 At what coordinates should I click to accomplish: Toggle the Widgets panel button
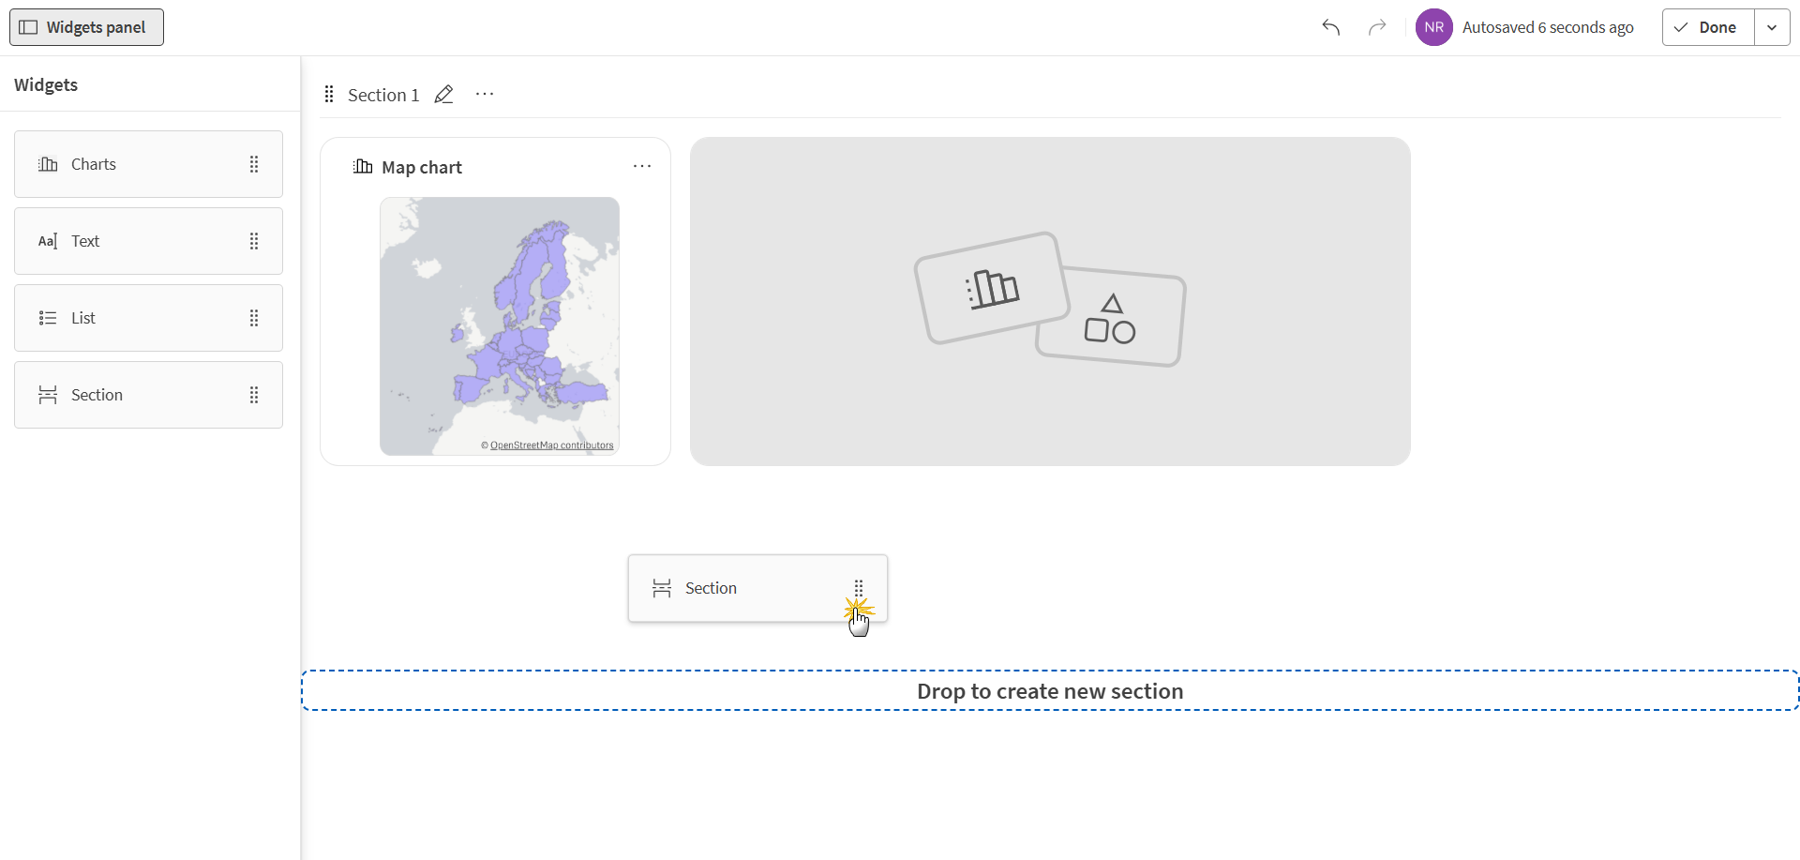pos(86,27)
